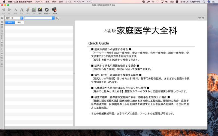Viewport: 218px width, 136px height.
Task: Open the 編集 menu
Action: pyautogui.click(x=47, y=2)
